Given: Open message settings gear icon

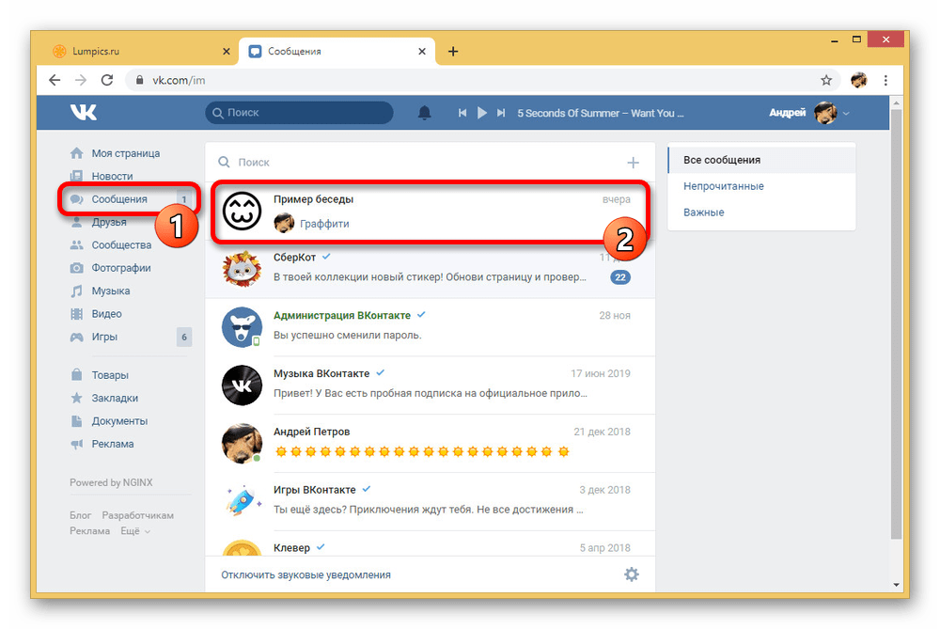Looking at the screenshot, I should 632,574.
